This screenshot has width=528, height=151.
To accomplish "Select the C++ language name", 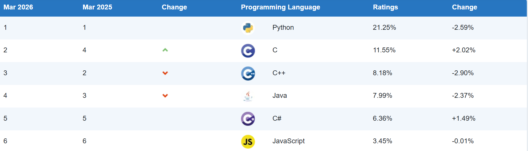I will [x=279, y=73].
